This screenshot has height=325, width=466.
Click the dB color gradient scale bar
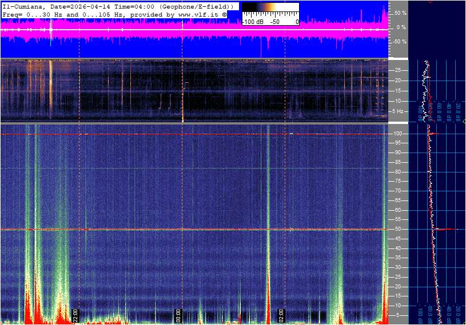[x=270, y=7]
